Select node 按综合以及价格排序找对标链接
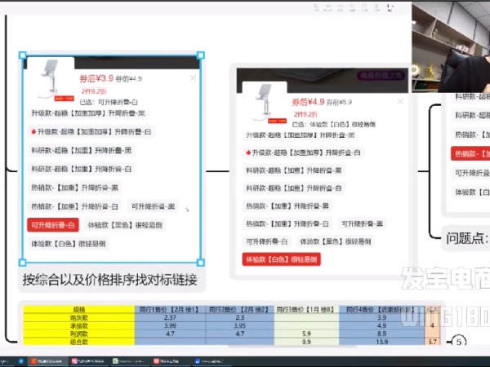This screenshot has width=490, height=367. (110, 279)
